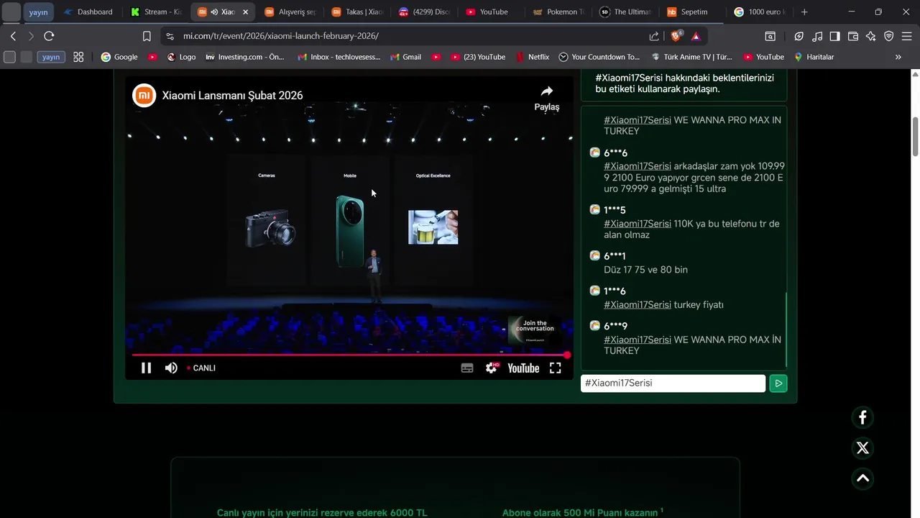Open the Logo bookmark

(181, 57)
